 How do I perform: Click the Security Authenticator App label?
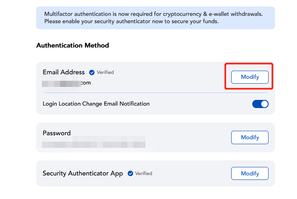click(82, 173)
